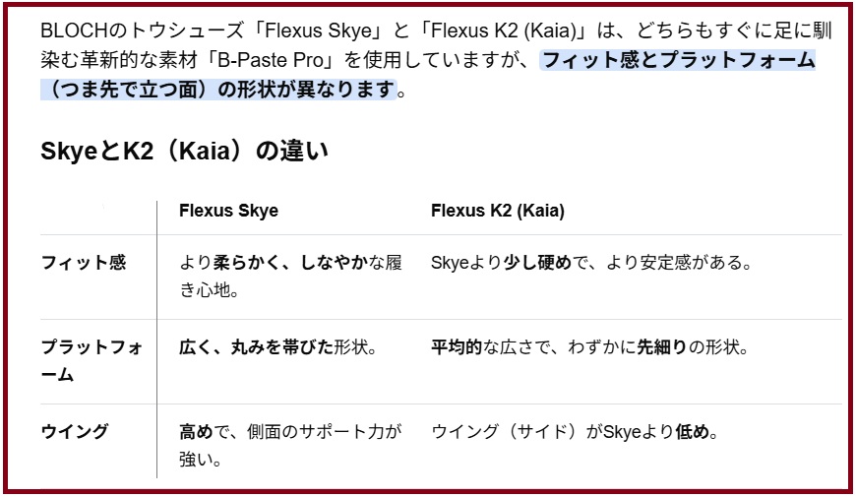This screenshot has width=856, height=497.
Task: Click the highlighted text "フィット感とプラットフォーム"
Action: (x=679, y=60)
